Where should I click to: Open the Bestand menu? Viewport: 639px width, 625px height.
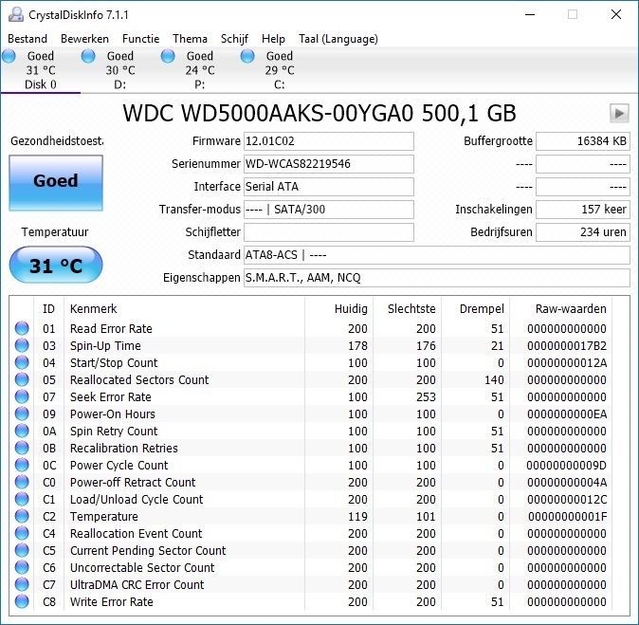27,39
